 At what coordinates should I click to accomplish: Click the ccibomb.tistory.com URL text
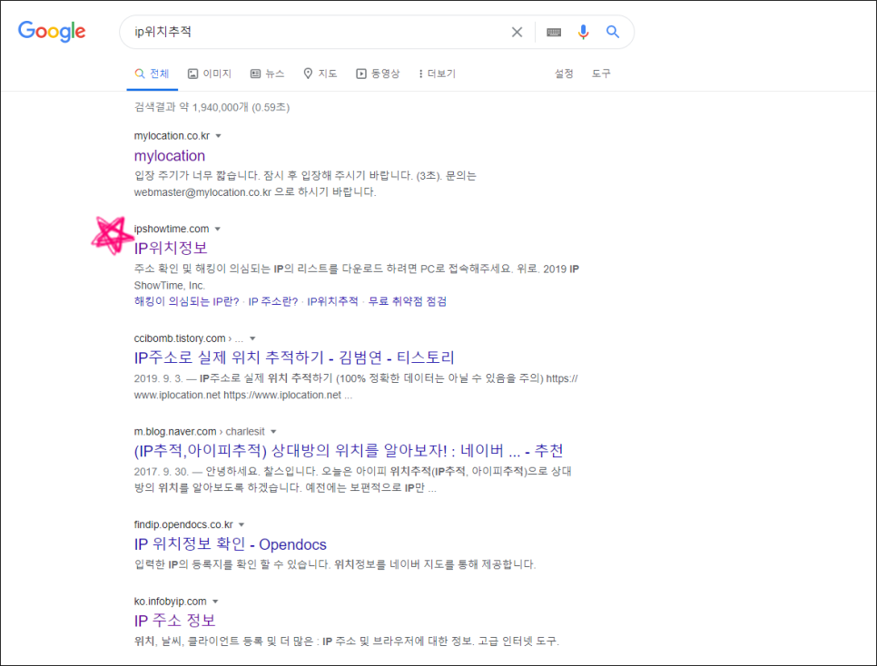click(180, 338)
